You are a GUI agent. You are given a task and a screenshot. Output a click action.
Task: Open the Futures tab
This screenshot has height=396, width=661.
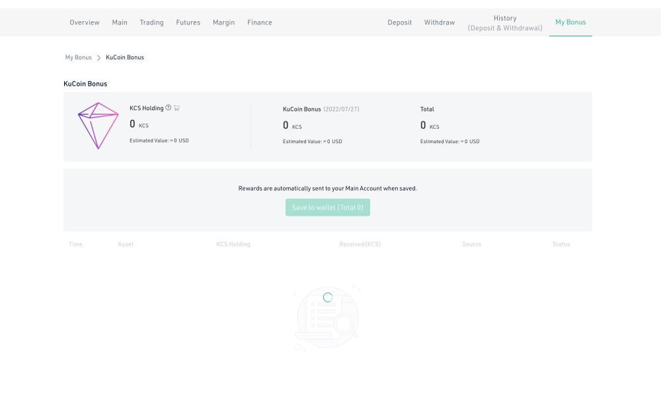[x=188, y=22]
